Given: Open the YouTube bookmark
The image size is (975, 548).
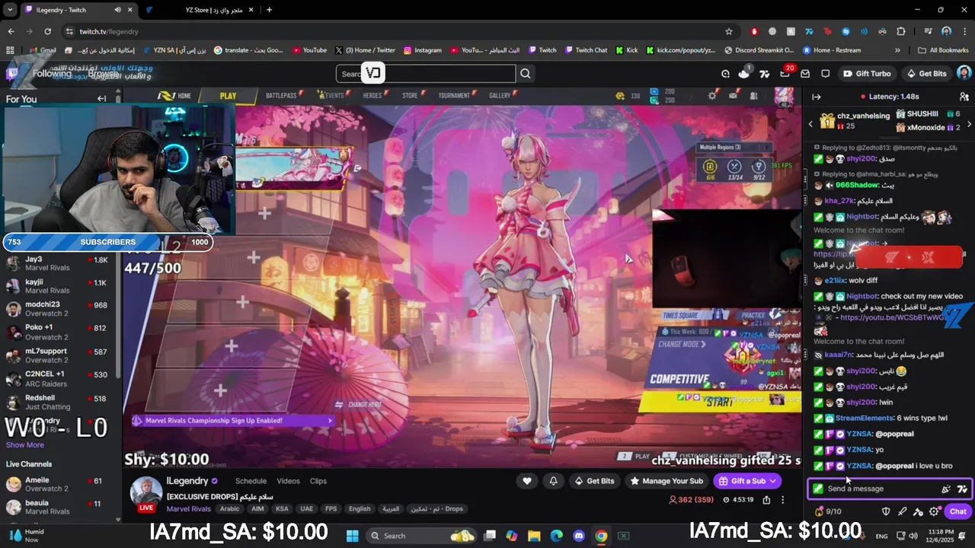Looking at the screenshot, I should pyautogui.click(x=309, y=50).
